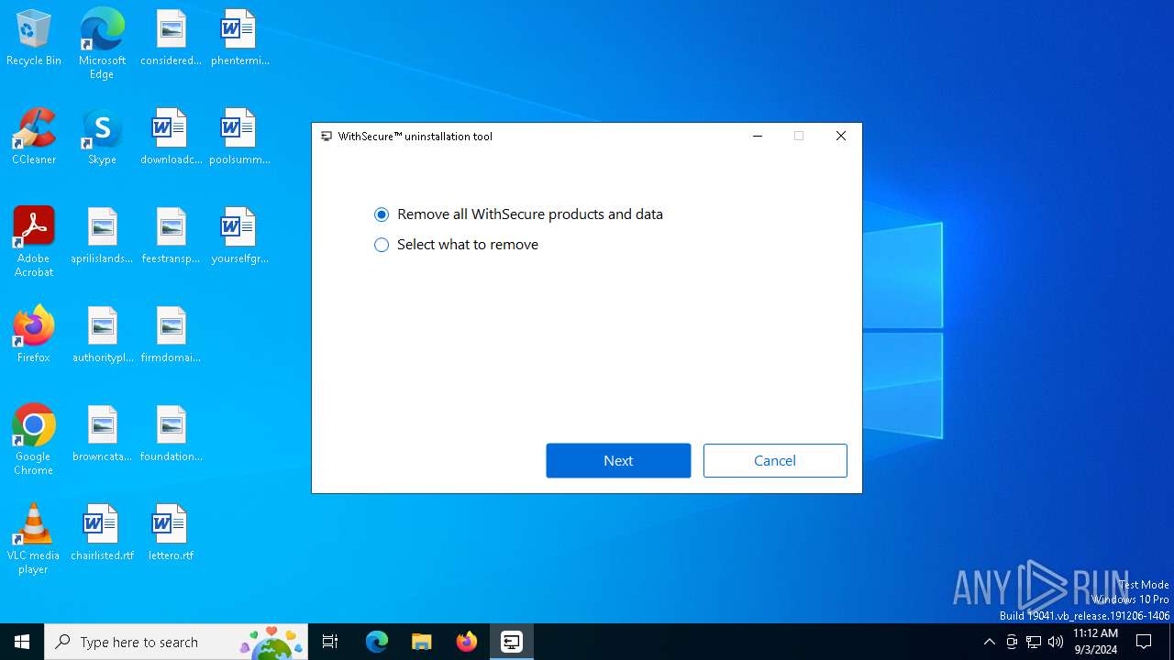Open the volume control tray icon
The width and height of the screenshot is (1174, 660).
coord(1056,642)
